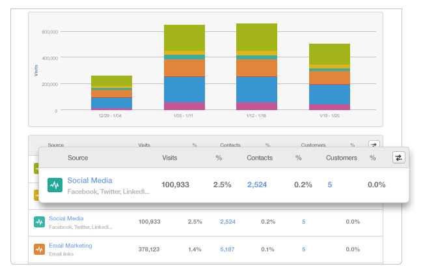This screenshot has height=275, width=423.
Task: Click the column swap icon in the enlarged header
Action: tap(398, 158)
